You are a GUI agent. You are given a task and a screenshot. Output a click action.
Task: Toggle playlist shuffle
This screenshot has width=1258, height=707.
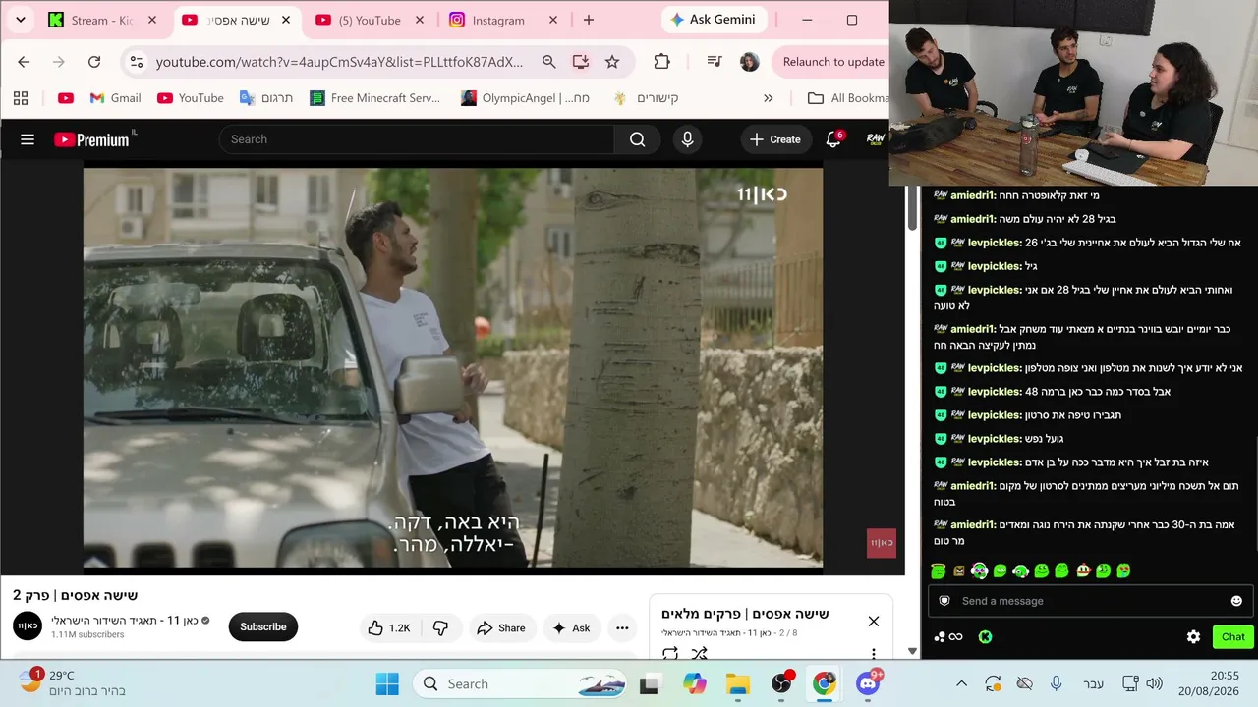pos(699,653)
